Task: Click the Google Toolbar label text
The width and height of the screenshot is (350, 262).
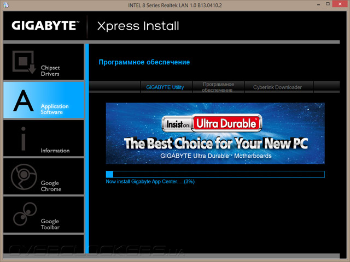Action: coord(50,224)
